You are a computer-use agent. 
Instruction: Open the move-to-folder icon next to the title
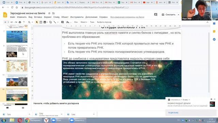53,13
